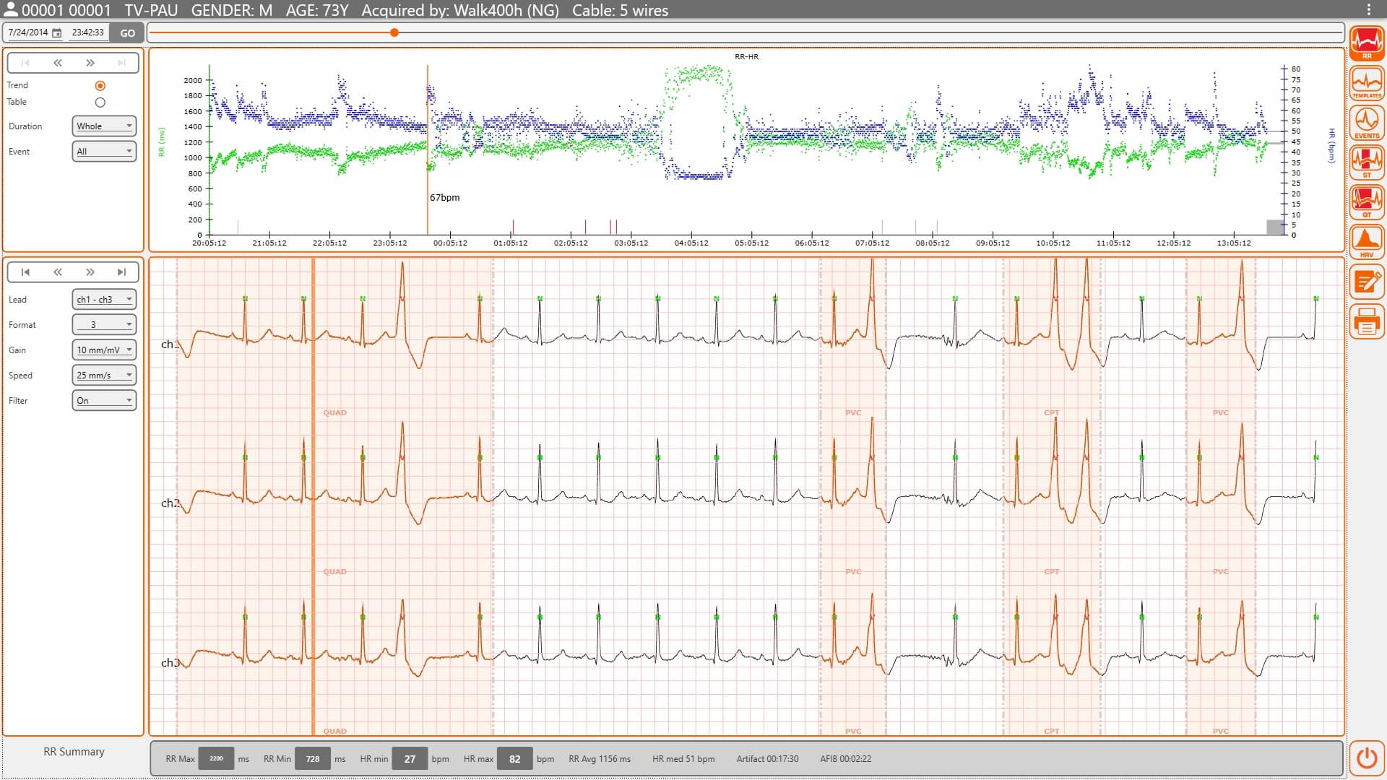Expand the Duration Whole dropdown
This screenshot has height=780, width=1387.
click(x=104, y=126)
